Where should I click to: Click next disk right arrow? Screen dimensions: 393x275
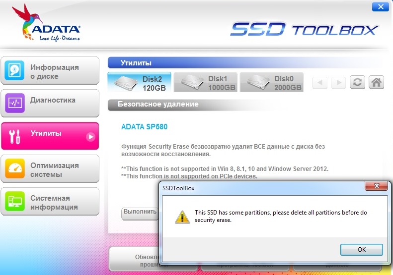tap(338, 82)
